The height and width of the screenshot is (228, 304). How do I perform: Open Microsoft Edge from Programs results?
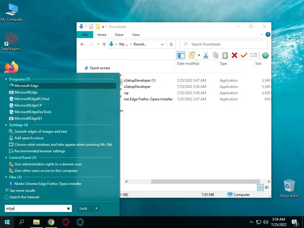point(62,86)
